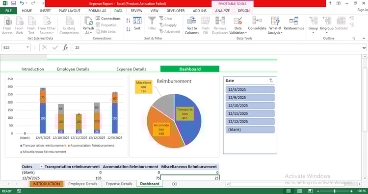Select the 12/3/2025 slicer item
The image size is (368, 194).
click(x=250, y=89)
